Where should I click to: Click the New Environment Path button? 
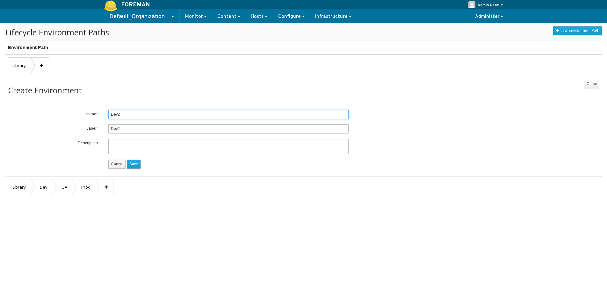click(577, 31)
